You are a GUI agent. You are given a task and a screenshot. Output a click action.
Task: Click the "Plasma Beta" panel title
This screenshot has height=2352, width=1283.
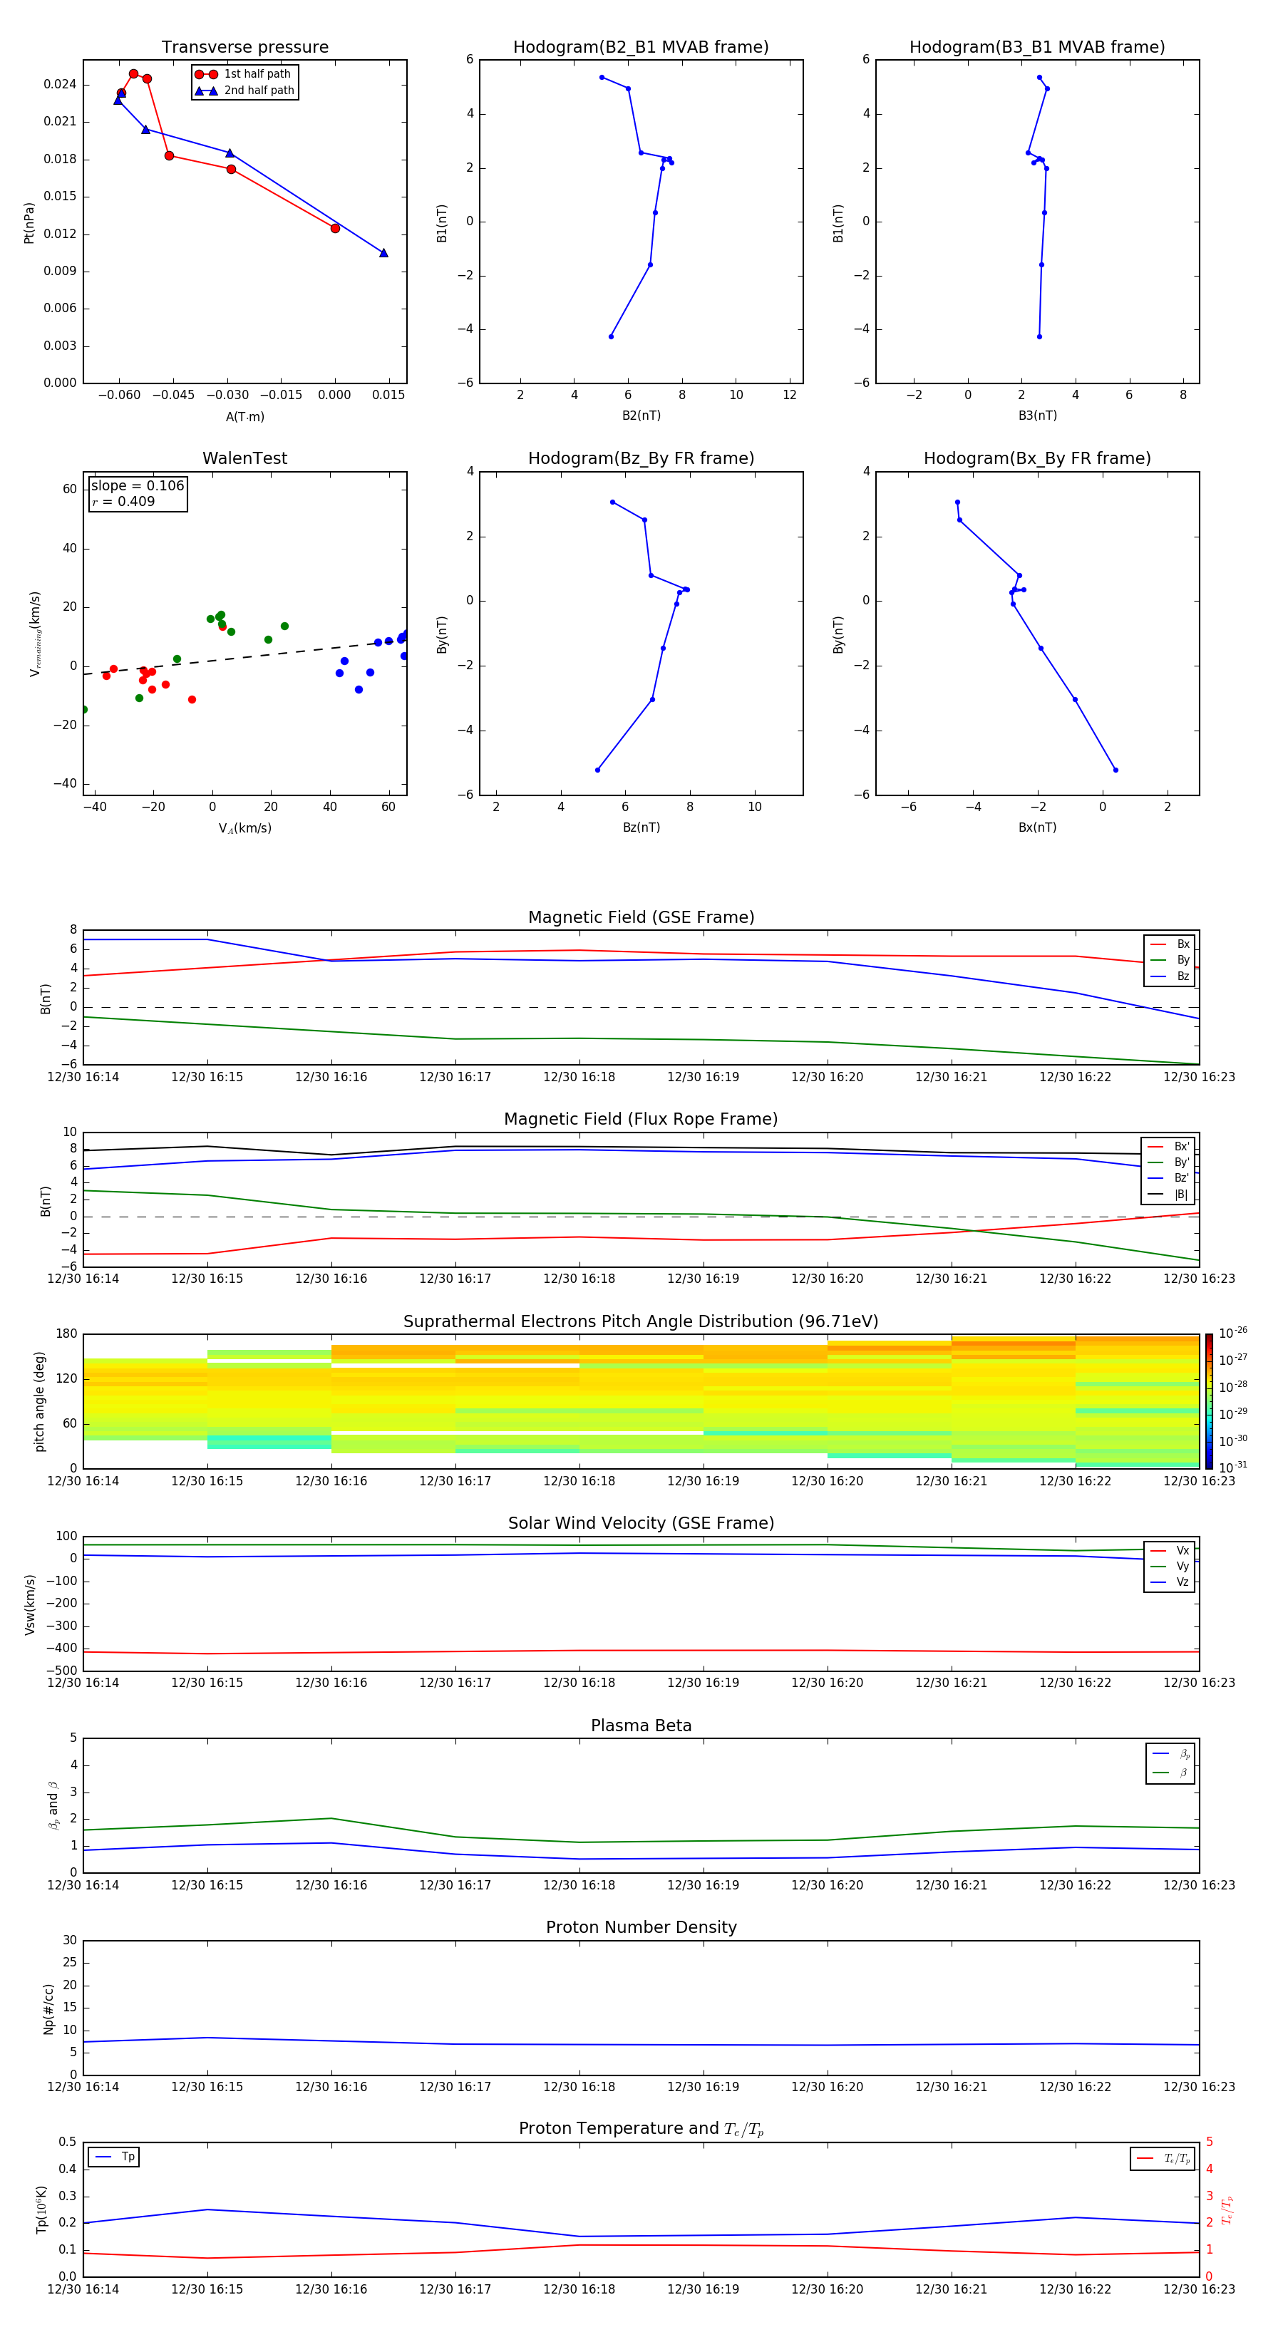[641, 1726]
